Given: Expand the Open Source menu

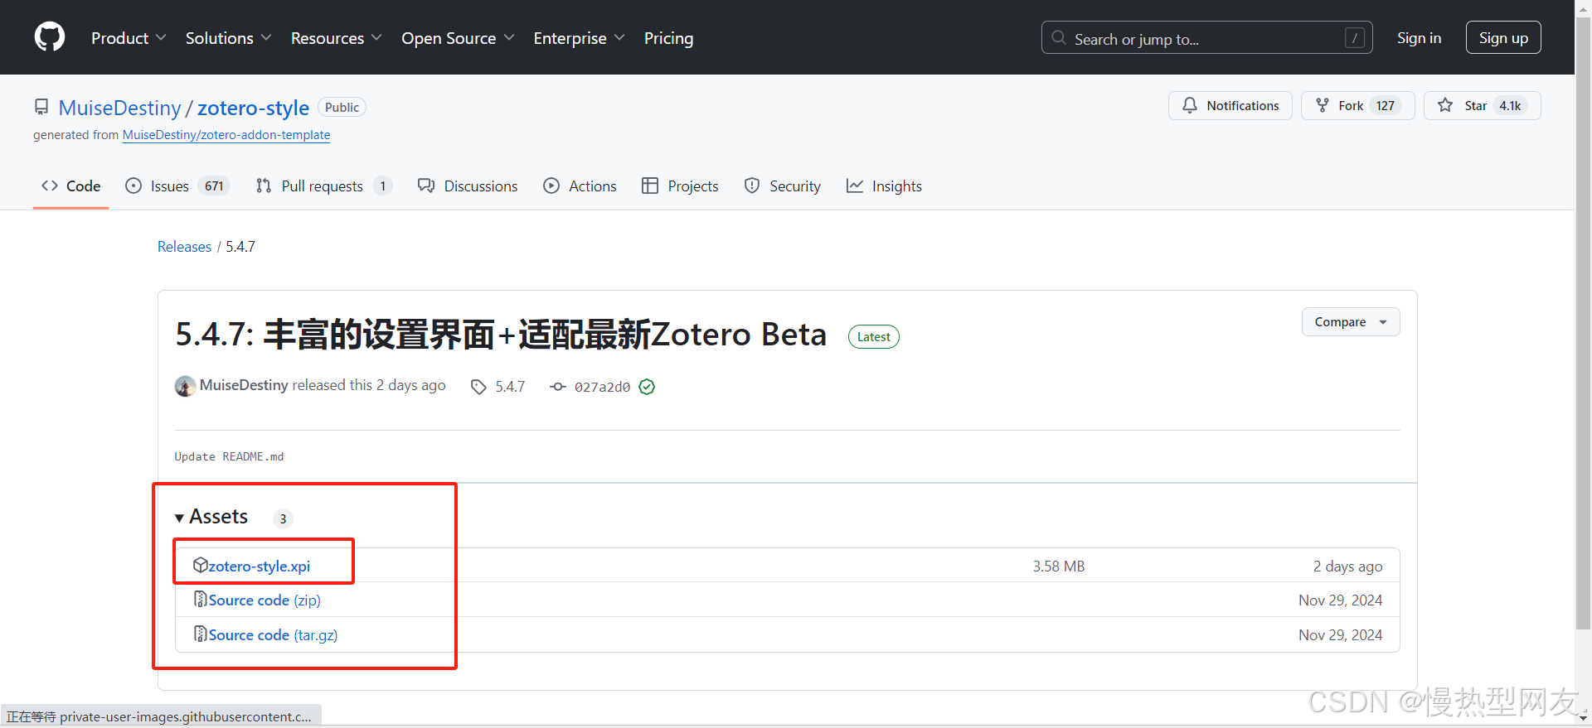Looking at the screenshot, I should [x=458, y=38].
